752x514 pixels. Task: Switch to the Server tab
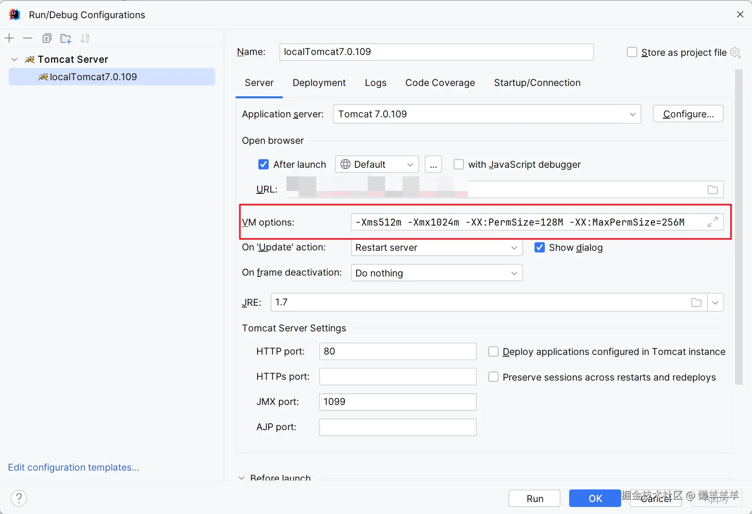click(x=259, y=83)
